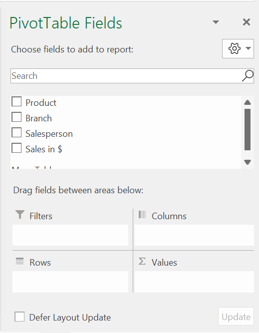Image resolution: width=259 pixels, height=333 pixels.
Task: Select the Product field label
Action: (41, 103)
